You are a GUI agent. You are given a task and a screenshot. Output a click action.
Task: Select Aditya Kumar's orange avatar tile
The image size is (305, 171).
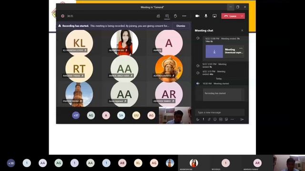pyautogui.click(x=169, y=68)
